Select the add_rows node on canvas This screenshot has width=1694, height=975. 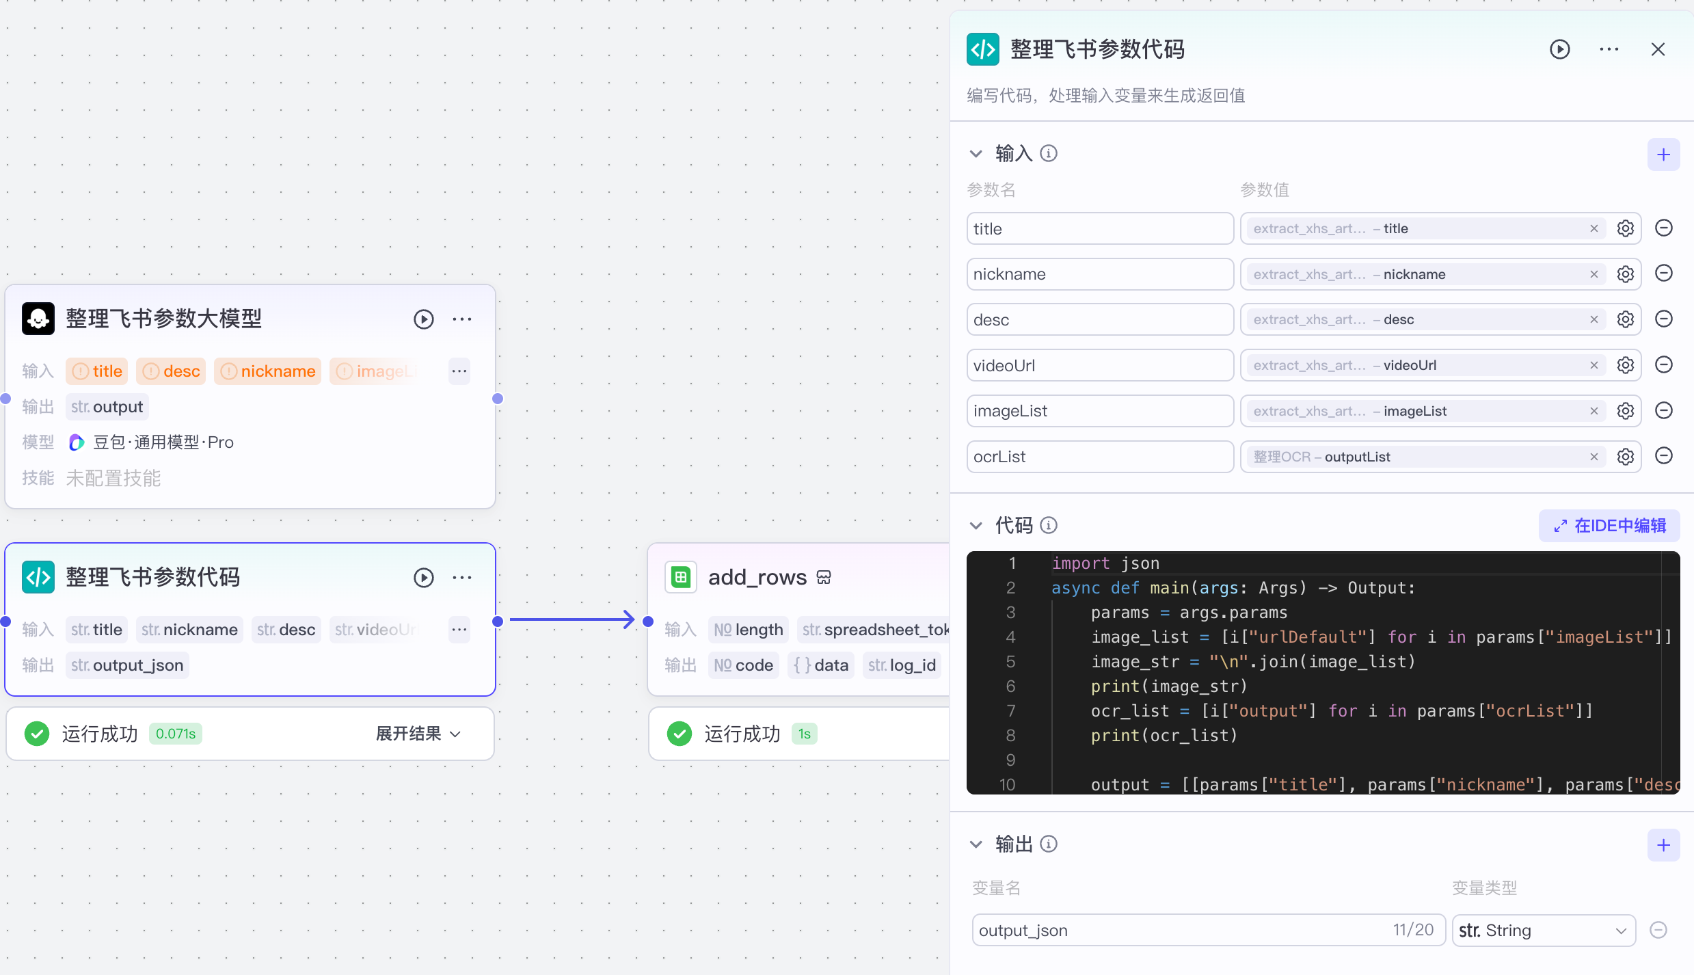[x=757, y=578]
